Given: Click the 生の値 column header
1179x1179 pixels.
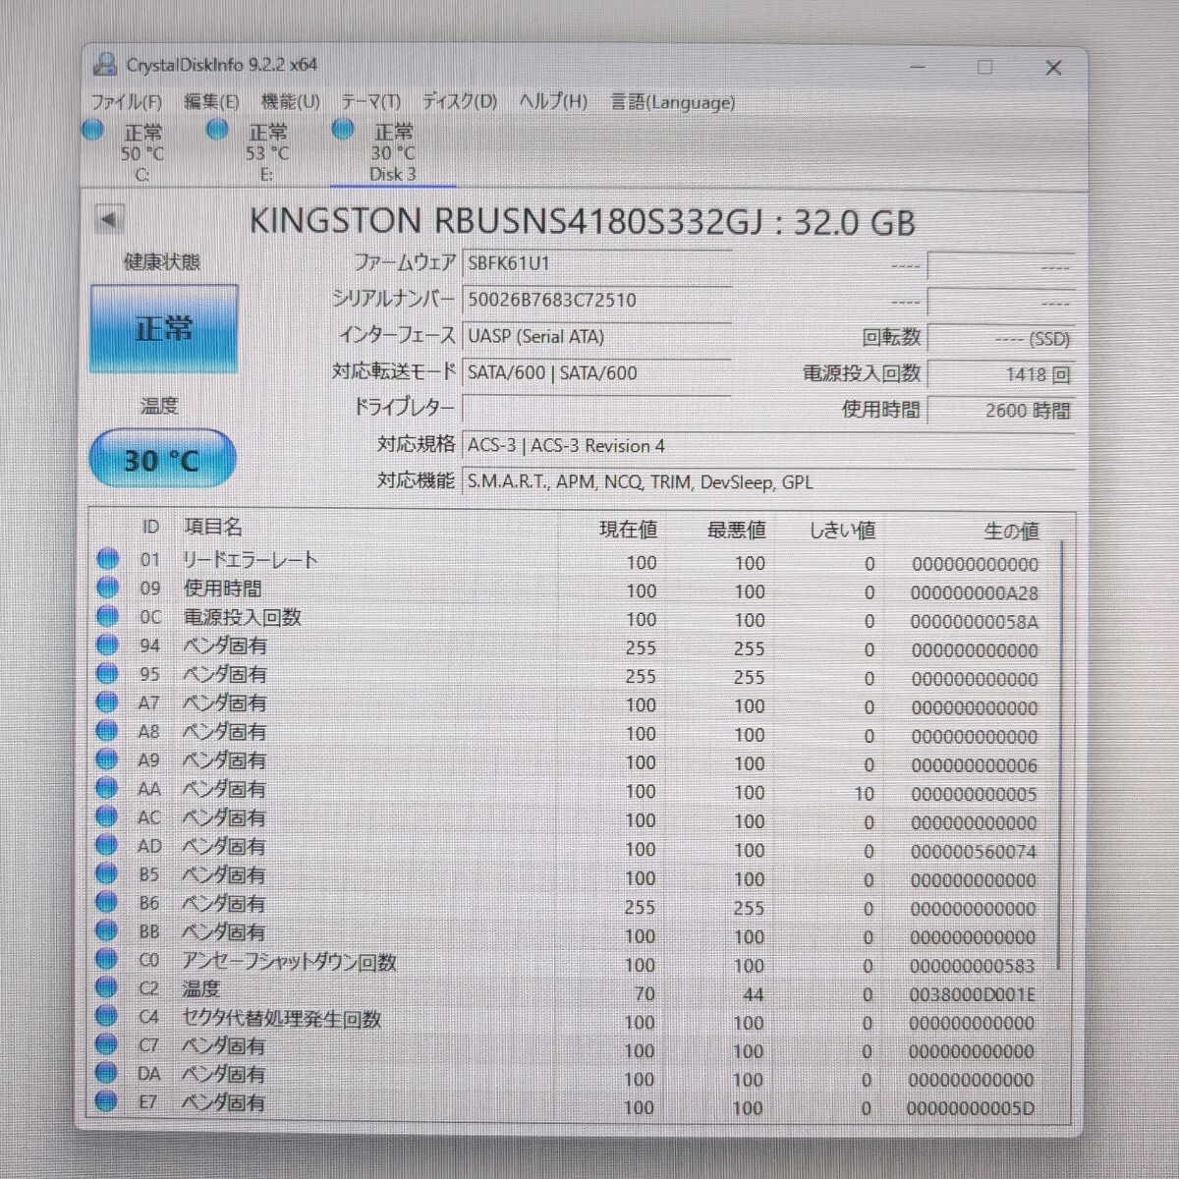Looking at the screenshot, I should (1010, 531).
